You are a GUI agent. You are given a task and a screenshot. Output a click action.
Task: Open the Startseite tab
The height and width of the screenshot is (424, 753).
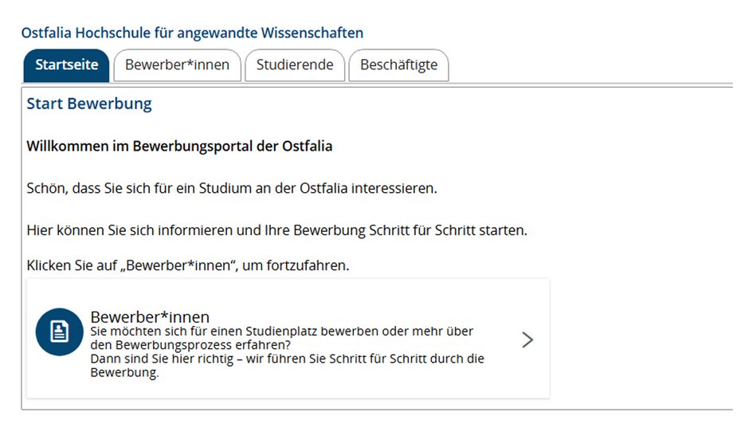coord(66,65)
